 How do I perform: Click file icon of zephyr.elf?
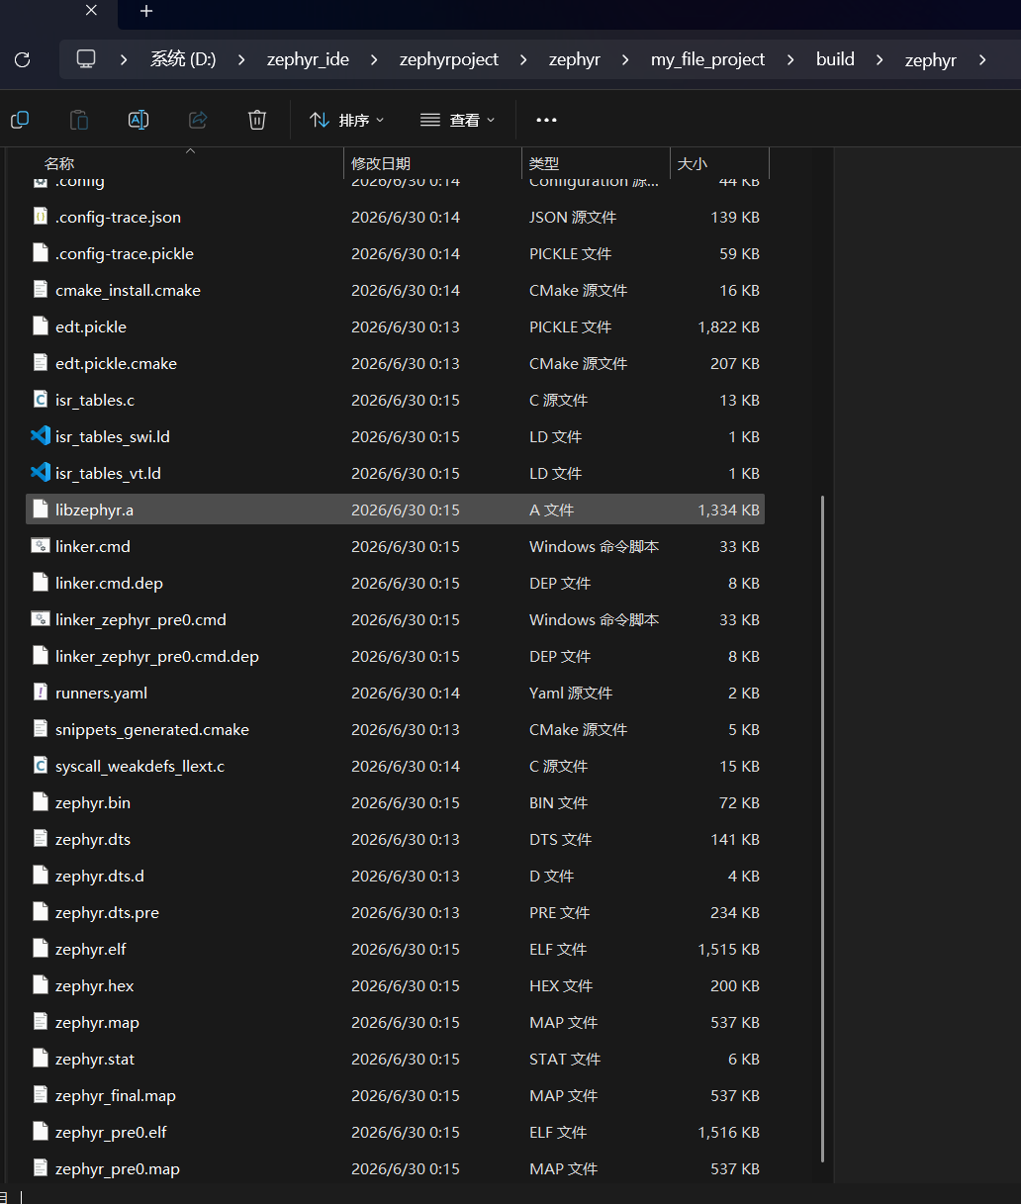pos(41,949)
